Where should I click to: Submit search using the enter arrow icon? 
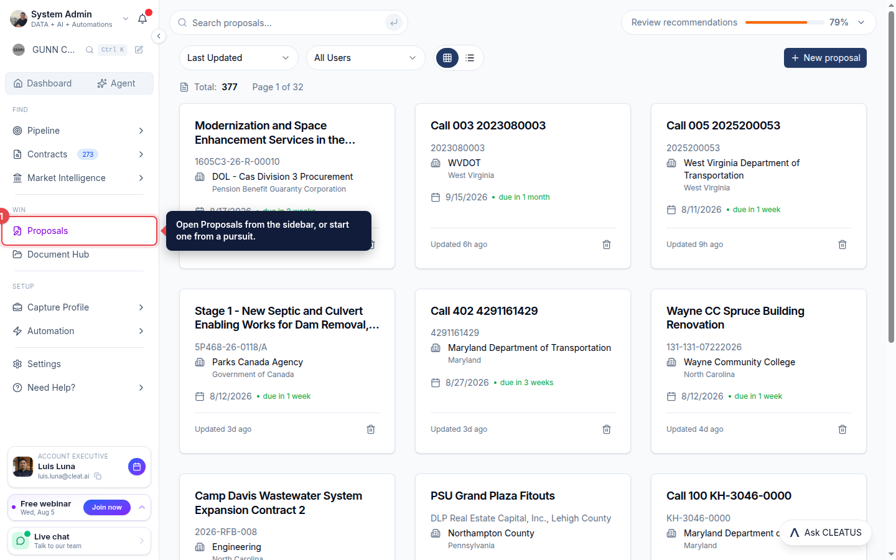tap(393, 23)
